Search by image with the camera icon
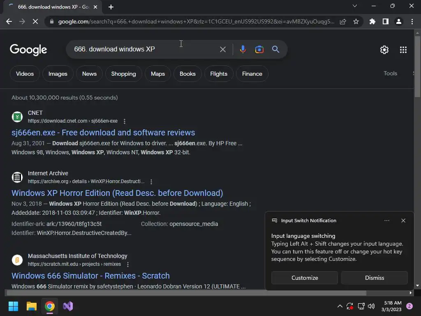Screen dimensions: 421x316 pyautogui.click(x=259, y=49)
